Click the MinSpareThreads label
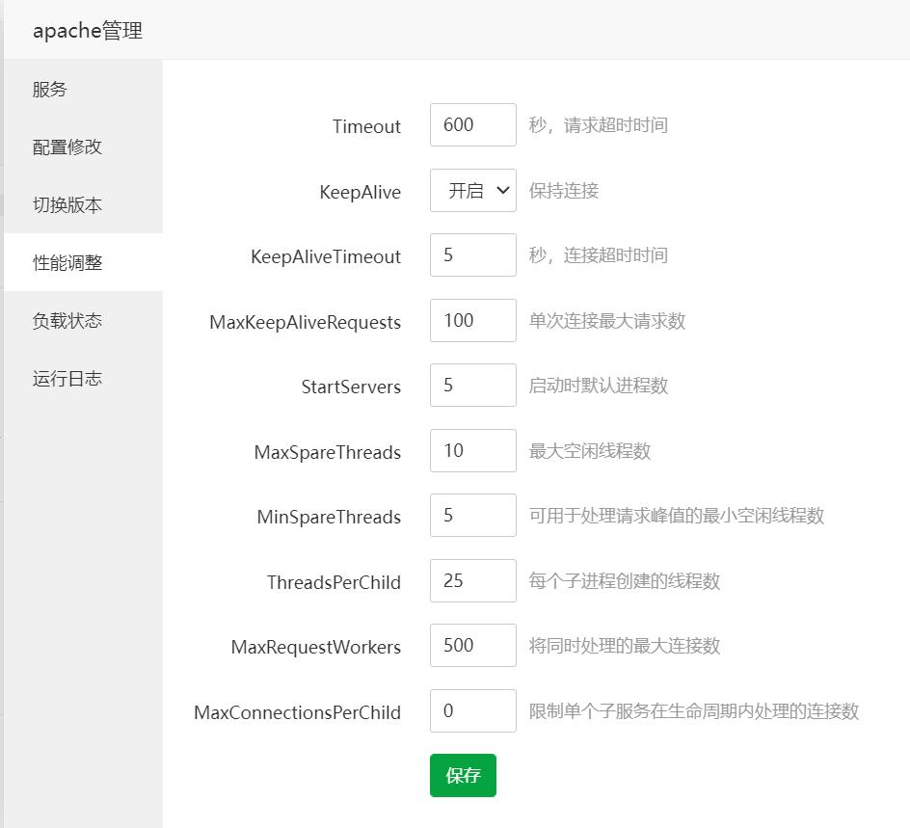910x828 pixels. pyautogui.click(x=329, y=516)
